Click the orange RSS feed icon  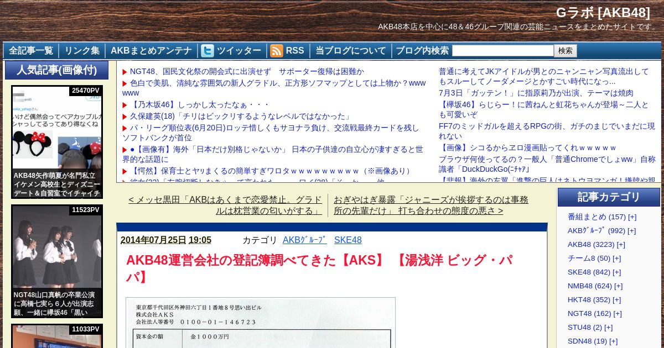[277, 51]
